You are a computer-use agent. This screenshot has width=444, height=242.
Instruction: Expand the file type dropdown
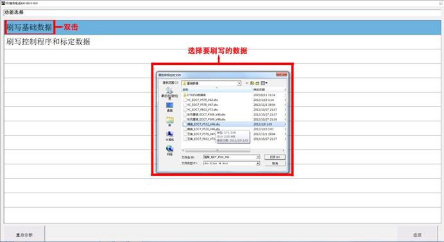click(258, 164)
